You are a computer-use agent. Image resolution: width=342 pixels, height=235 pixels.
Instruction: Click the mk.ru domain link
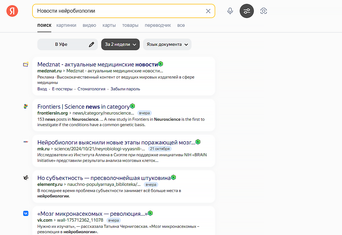click(x=43, y=149)
